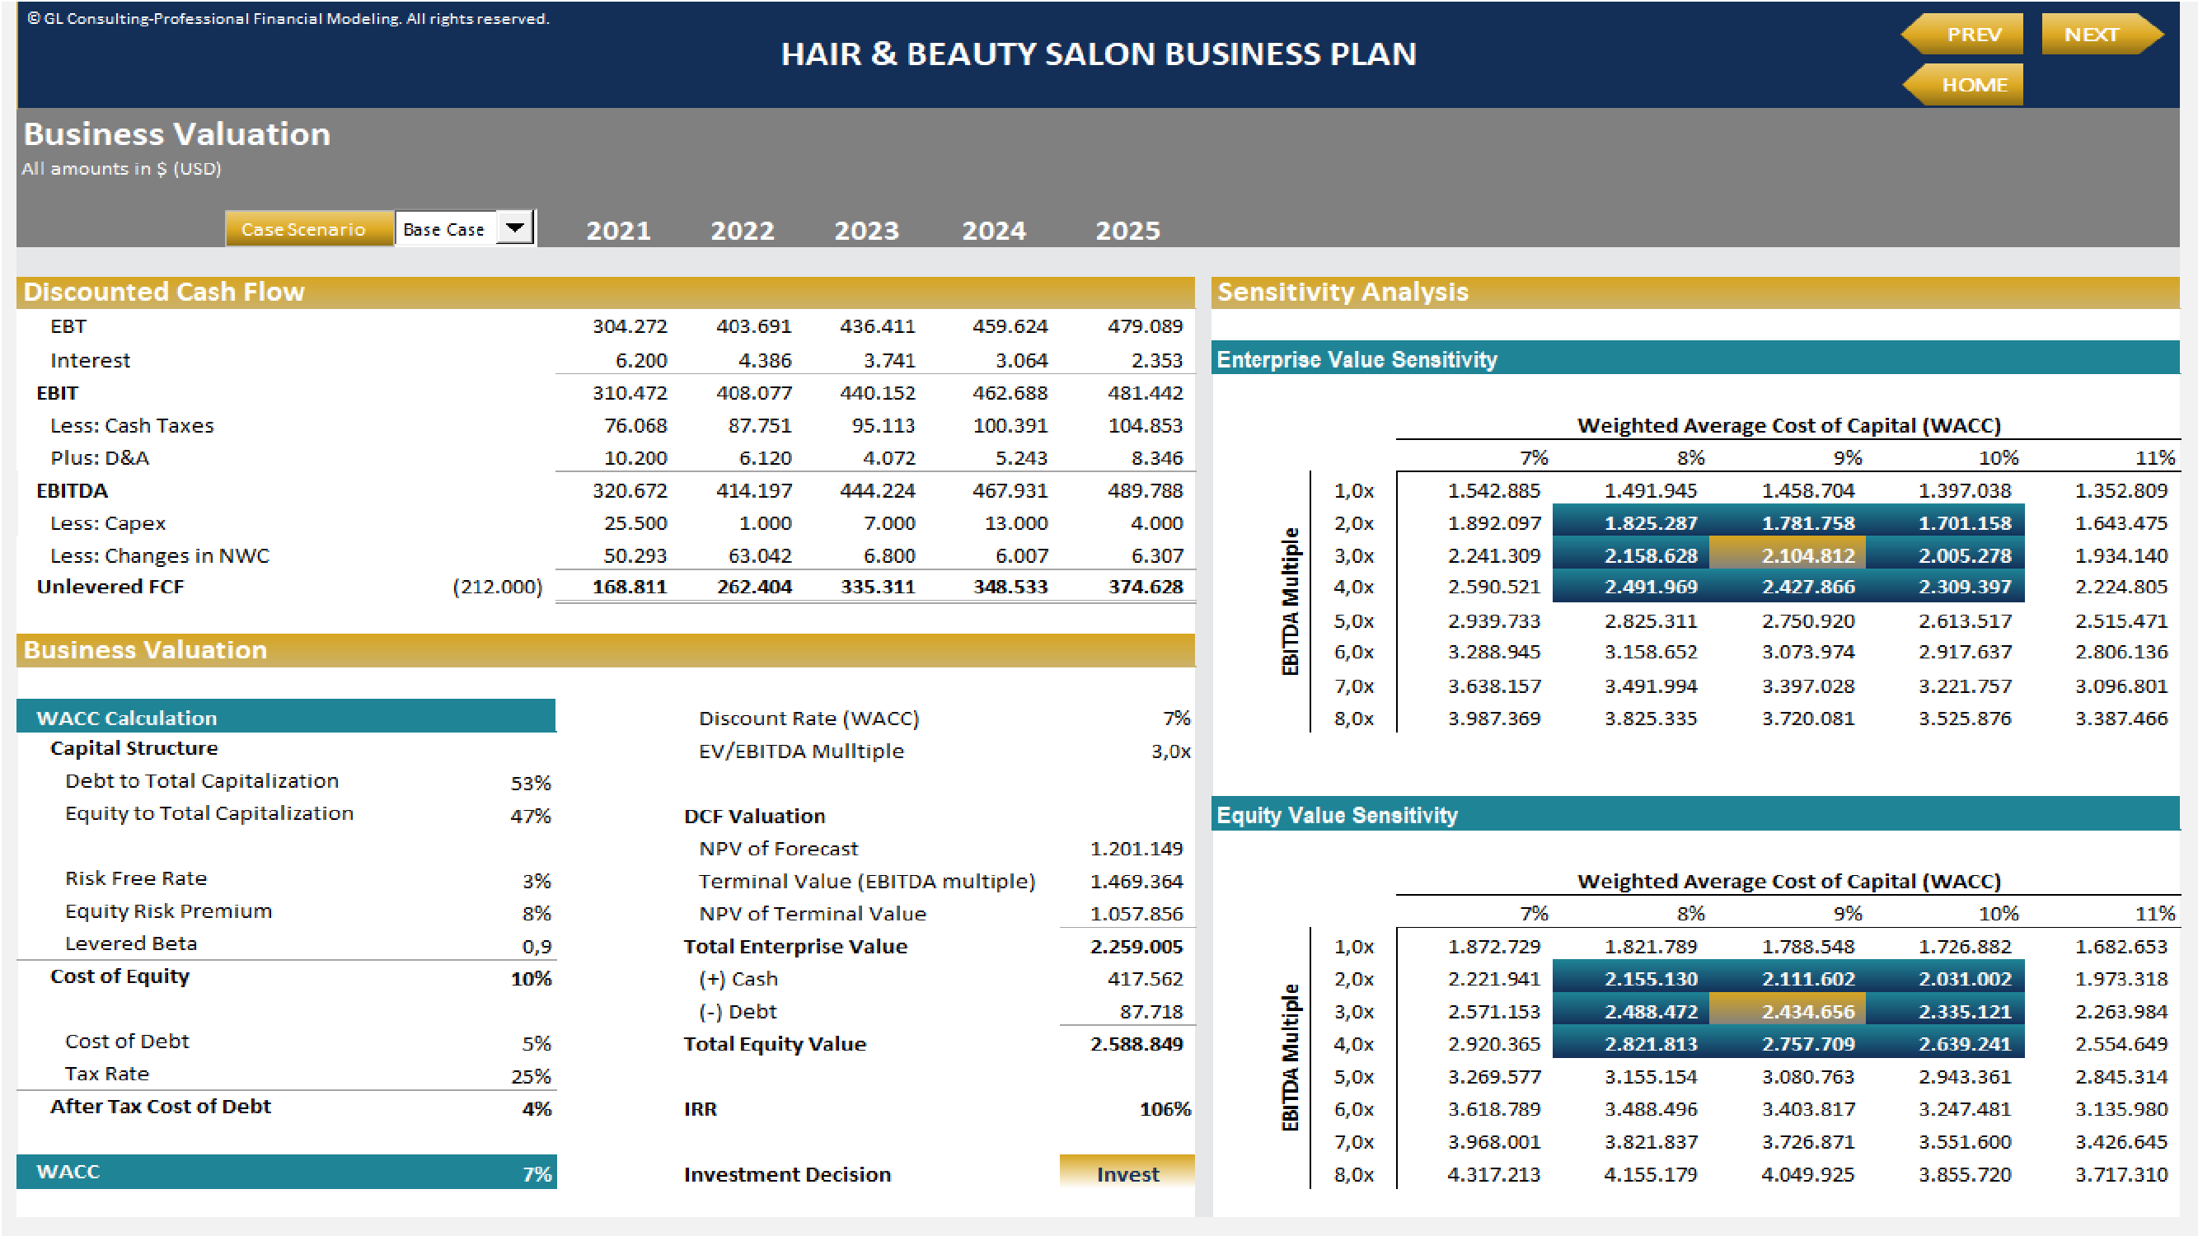Select Terminal Value 1.469.364
This screenshot has width=2198, height=1236.
[1136, 880]
